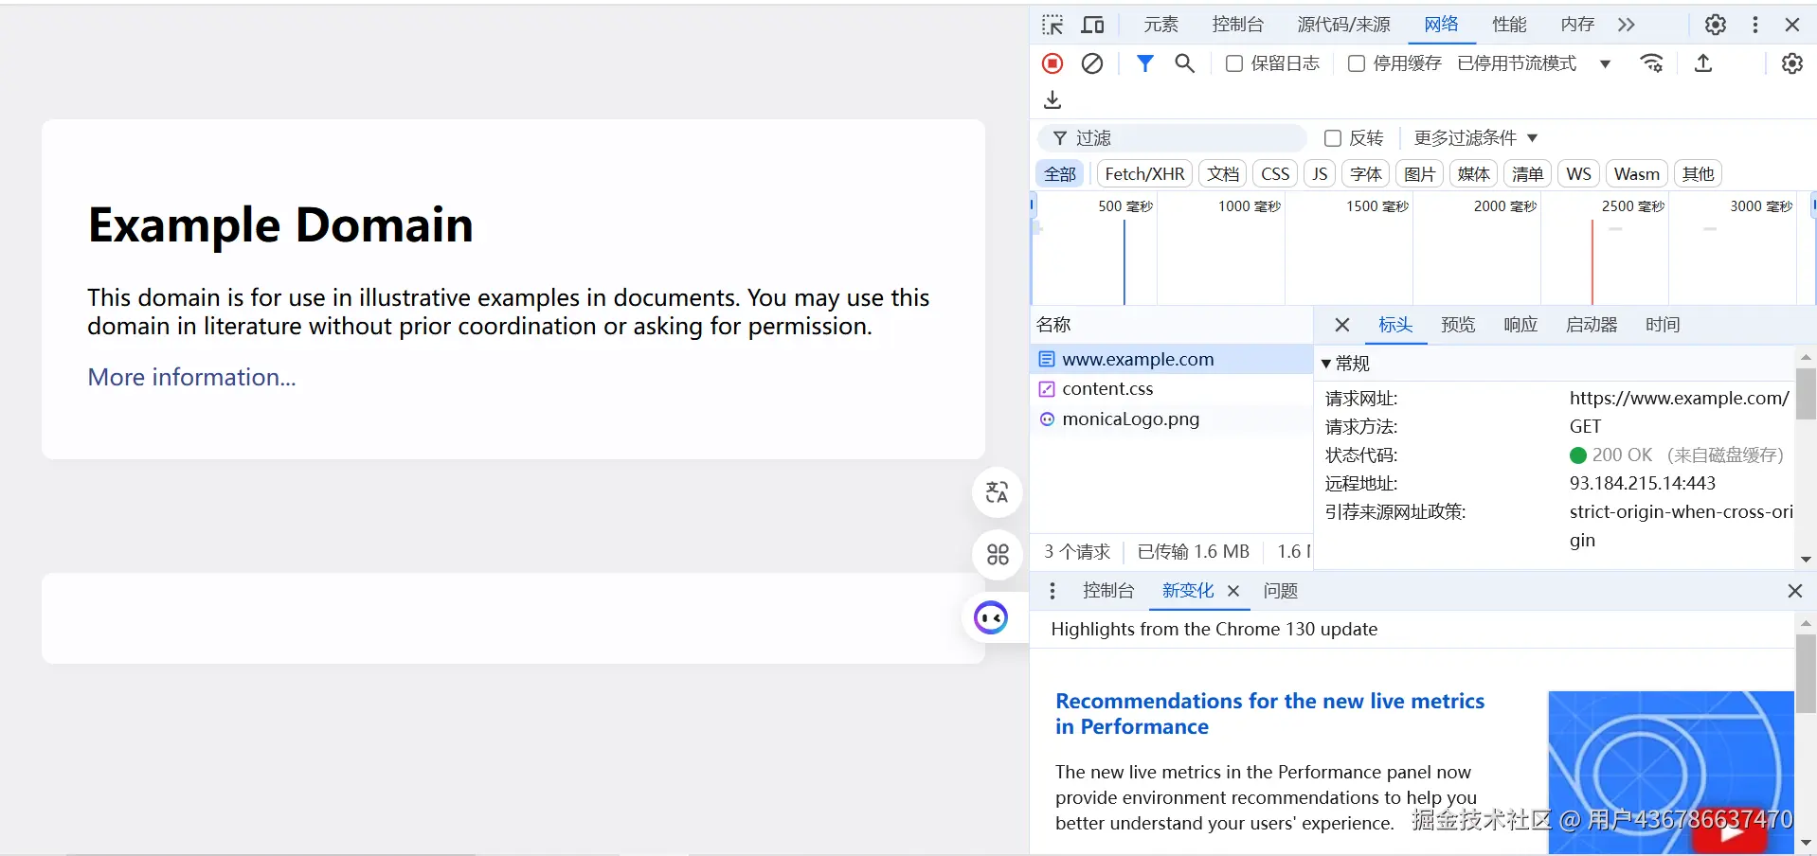1817x856 pixels.
Task: Check the 反转 filter checkbox
Action: point(1333,138)
